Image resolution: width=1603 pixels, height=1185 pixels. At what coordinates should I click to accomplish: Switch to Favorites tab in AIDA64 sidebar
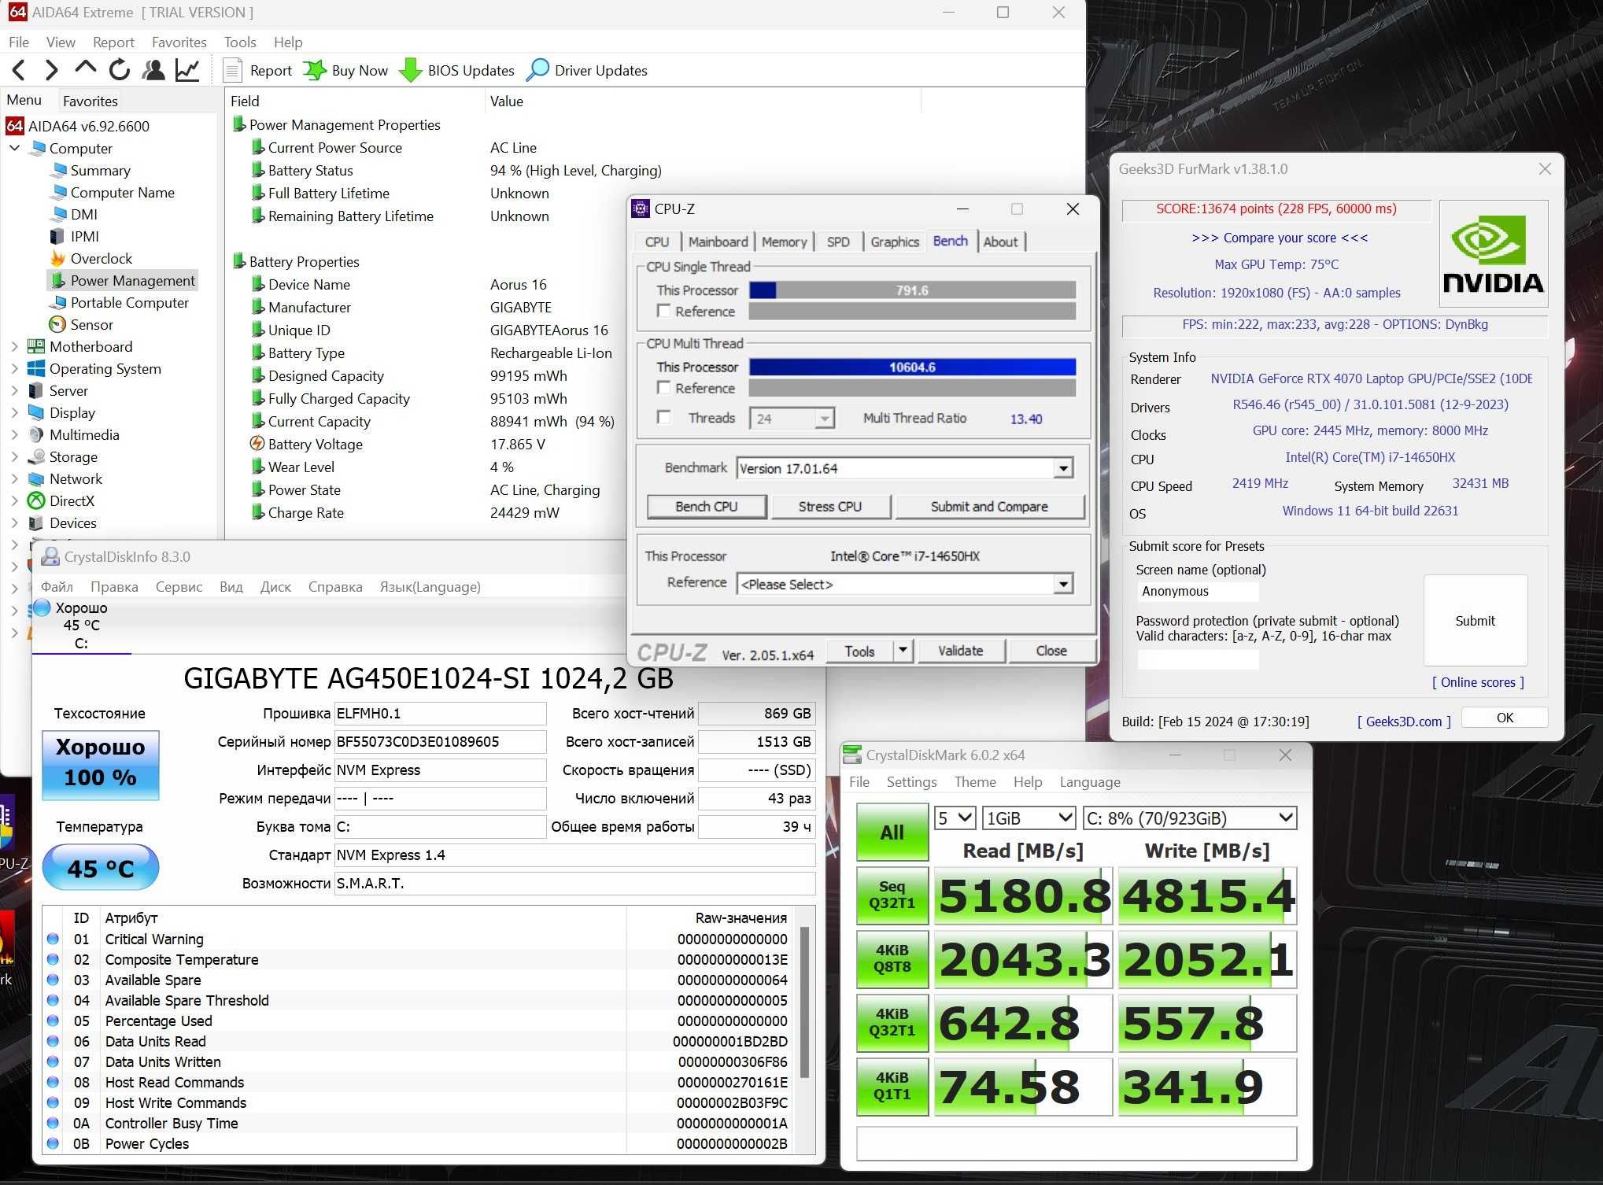[x=90, y=101]
